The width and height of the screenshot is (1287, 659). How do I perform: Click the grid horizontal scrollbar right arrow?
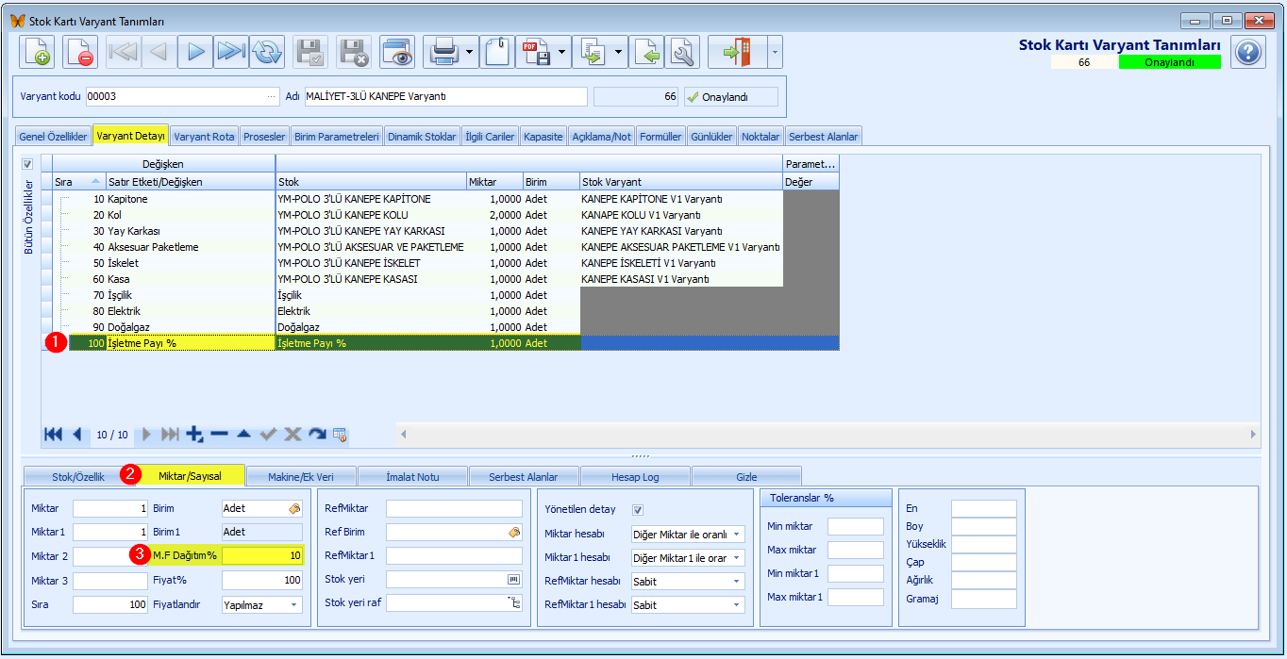tap(1253, 435)
